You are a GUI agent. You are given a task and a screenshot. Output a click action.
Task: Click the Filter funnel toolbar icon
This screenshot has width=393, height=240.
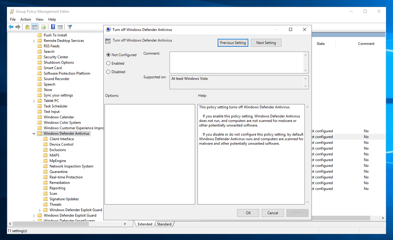point(70,27)
